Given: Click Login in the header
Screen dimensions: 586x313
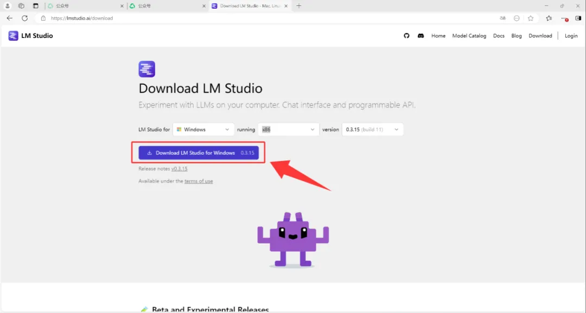Looking at the screenshot, I should click(571, 36).
